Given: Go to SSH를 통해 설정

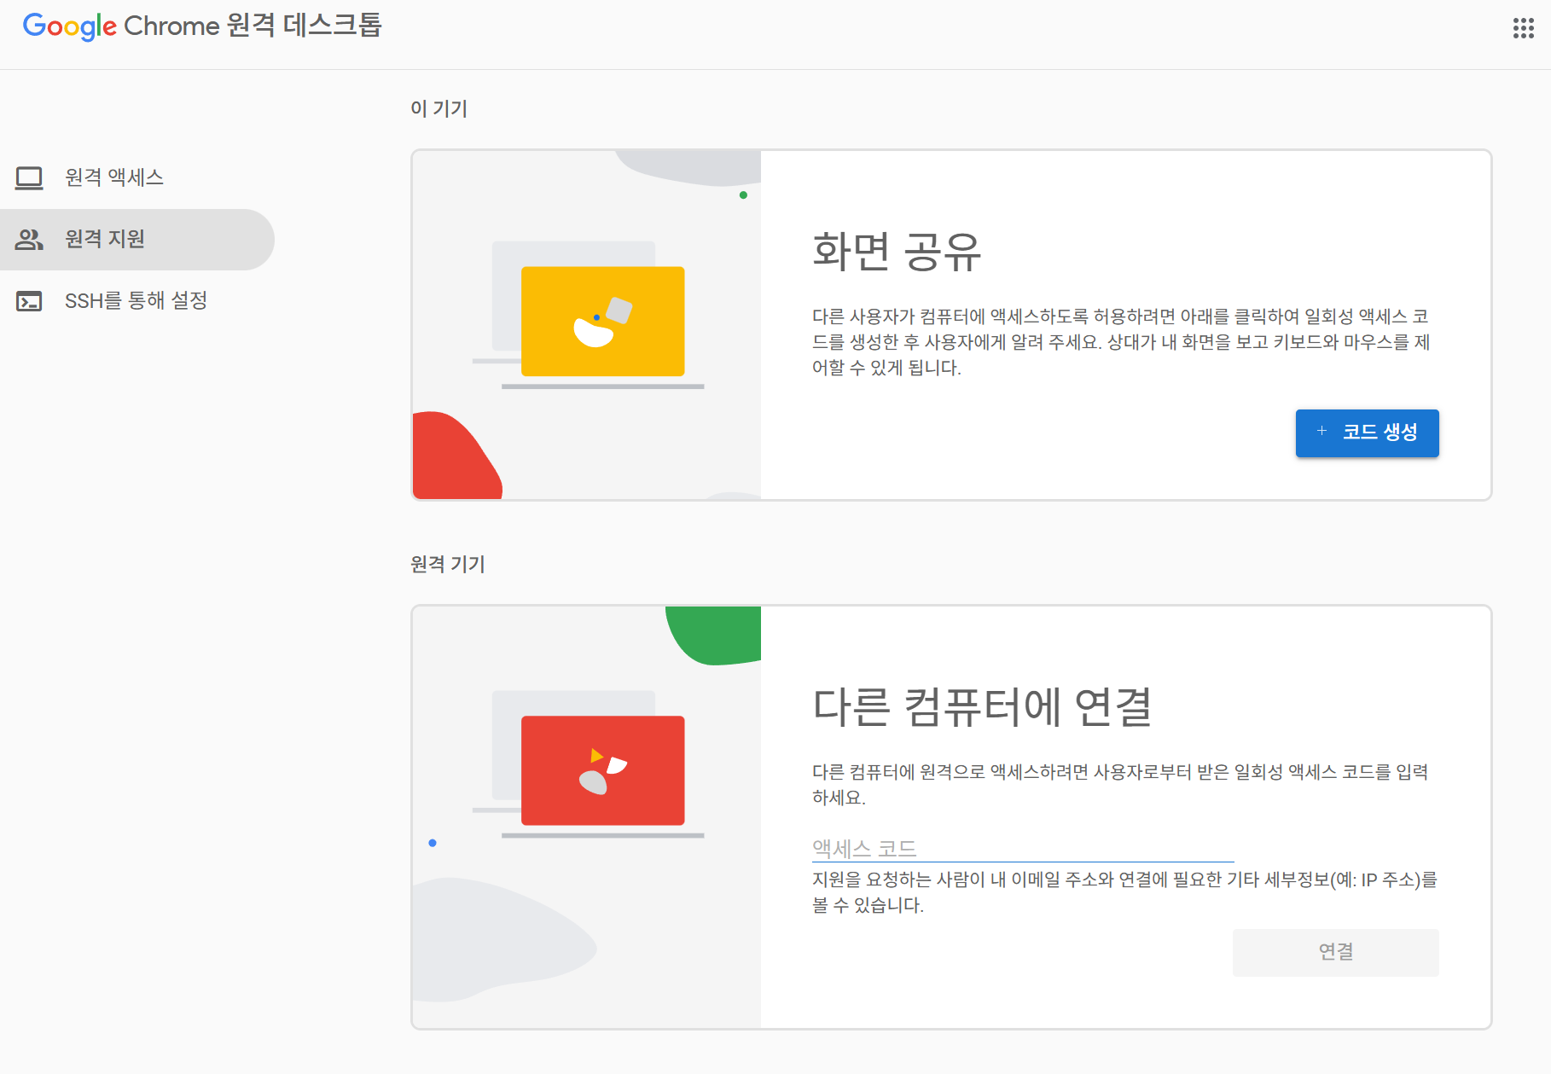Looking at the screenshot, I should pos(137,301).
